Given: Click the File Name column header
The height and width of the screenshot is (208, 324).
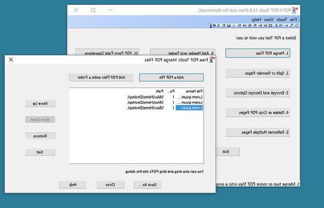Looking at the screenshot, I should 194,91.
